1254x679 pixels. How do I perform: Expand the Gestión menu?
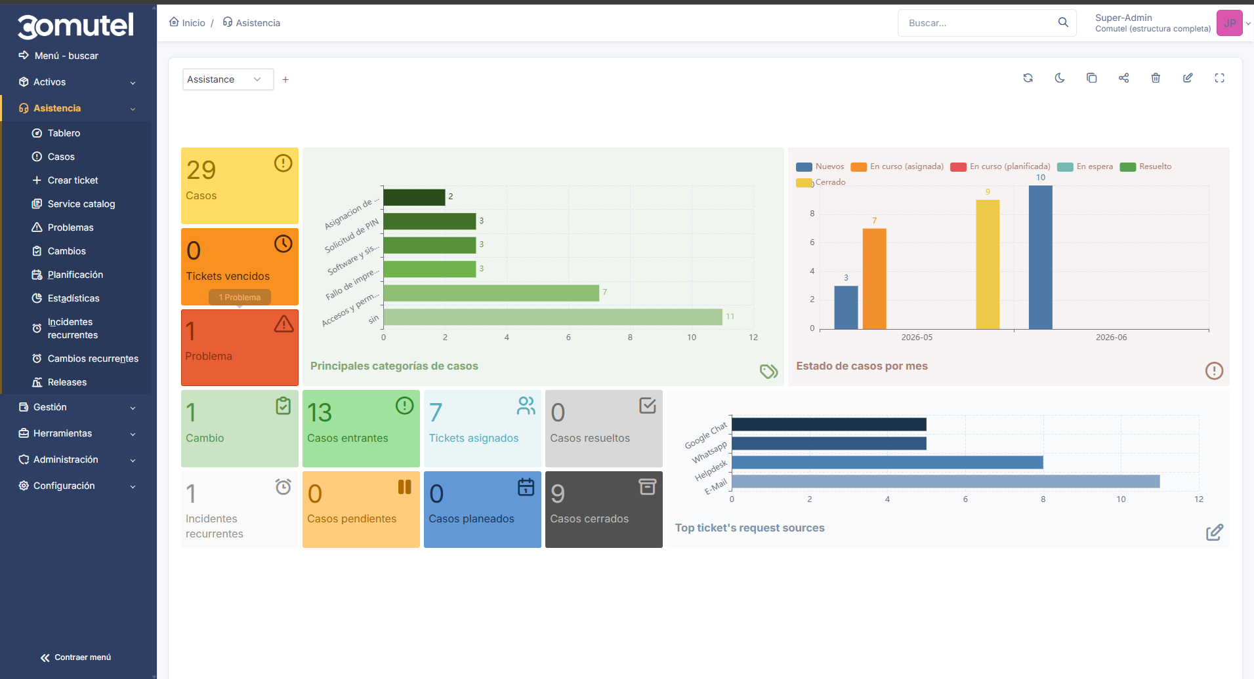click(x=78, y=407)
